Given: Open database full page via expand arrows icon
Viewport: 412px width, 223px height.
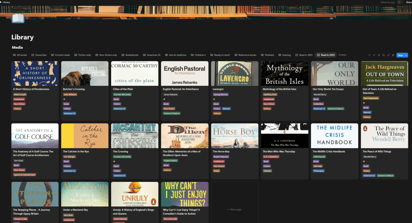Looking at the screenshot, I should 388,55.
